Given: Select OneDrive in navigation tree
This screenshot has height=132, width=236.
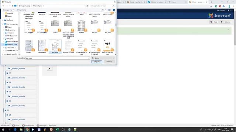Looking at the screenshot, I should tap(9, 20).
